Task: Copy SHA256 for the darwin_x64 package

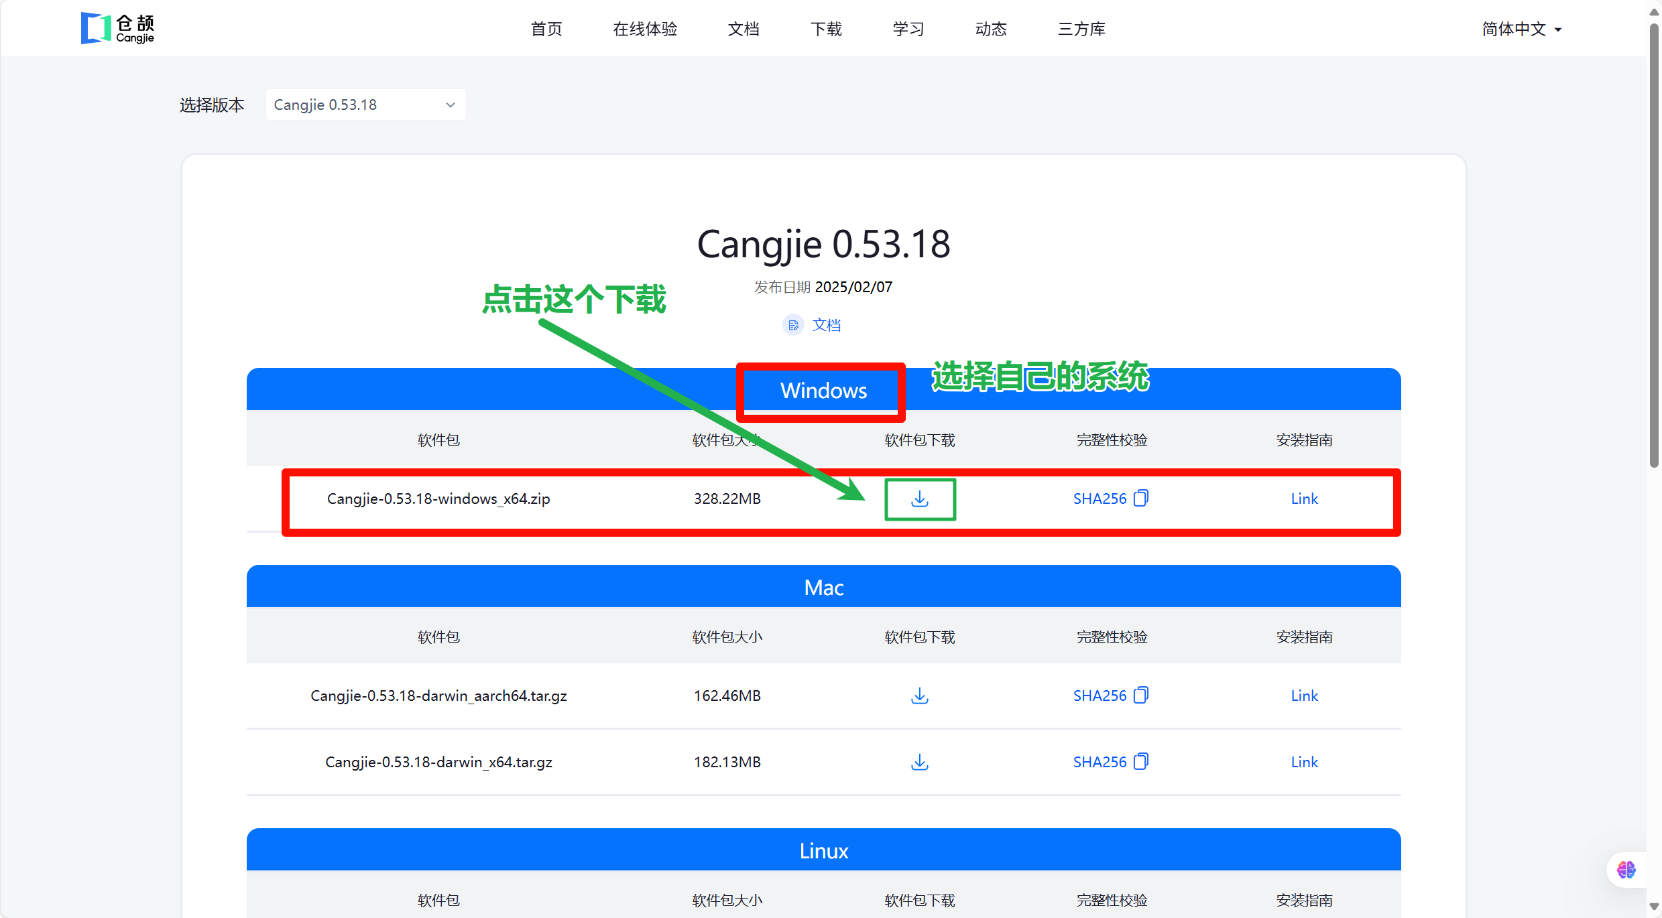Action: point(1140,762)
